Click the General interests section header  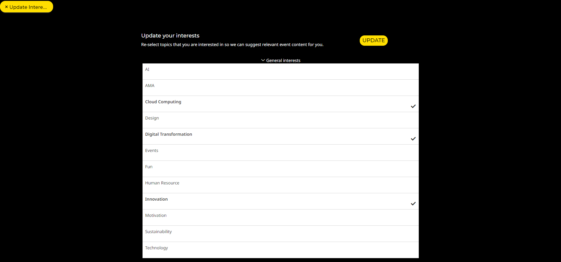pos(283,60)
